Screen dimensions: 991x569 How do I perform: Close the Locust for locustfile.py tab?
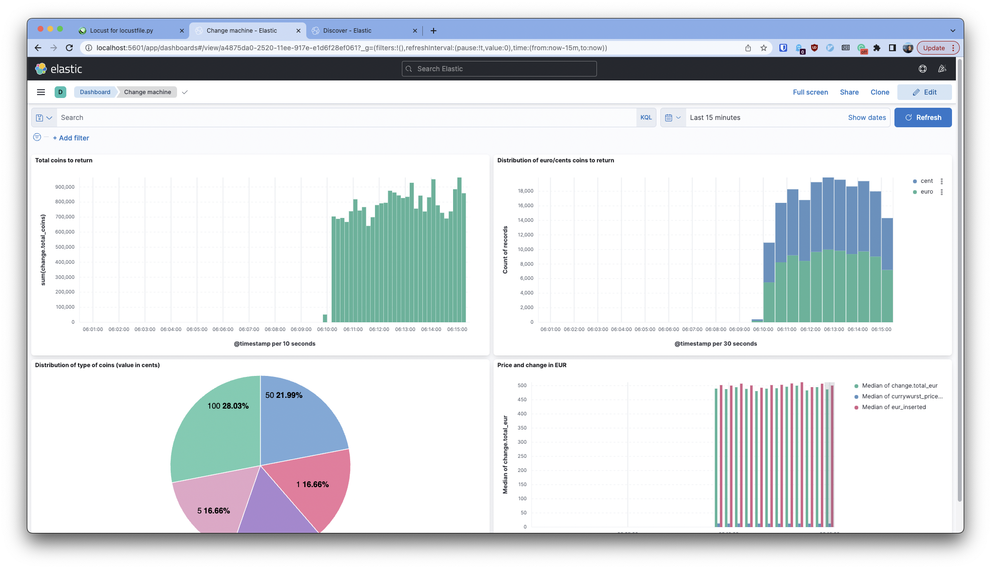point(182,31)
